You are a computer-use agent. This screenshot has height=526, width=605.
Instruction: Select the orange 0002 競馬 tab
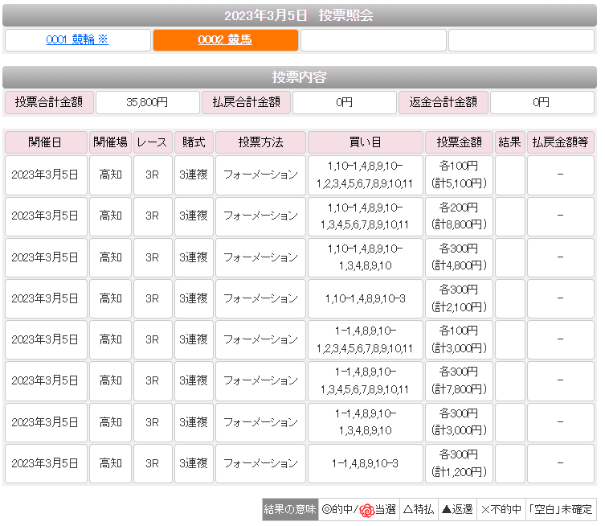pos(225,40)
